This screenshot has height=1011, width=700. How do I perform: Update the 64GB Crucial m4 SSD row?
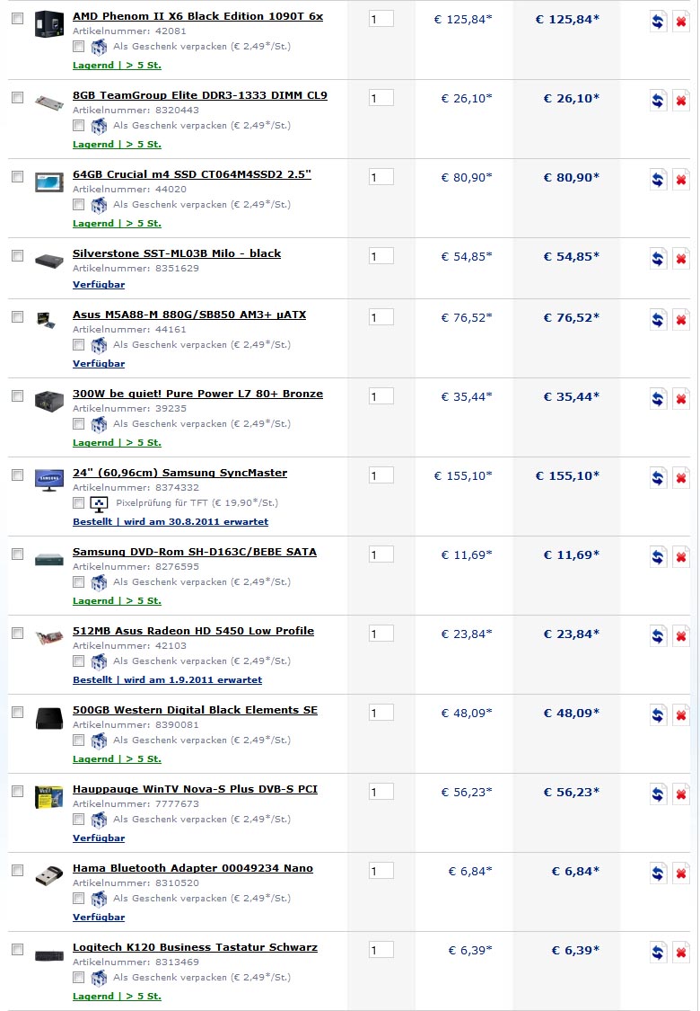[x=658, y=180]
